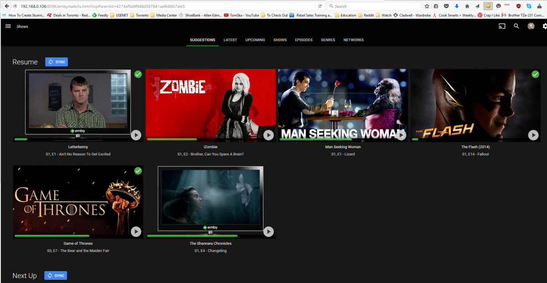The width and height of the screenshot is (547, 283).
Task: Reload the page with the refresh icon
Action: (320, 6)
